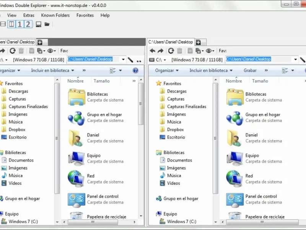Select Escritorio in the left pane tree
The height and width of the screenshot is (230, 306).
(18, 137)
